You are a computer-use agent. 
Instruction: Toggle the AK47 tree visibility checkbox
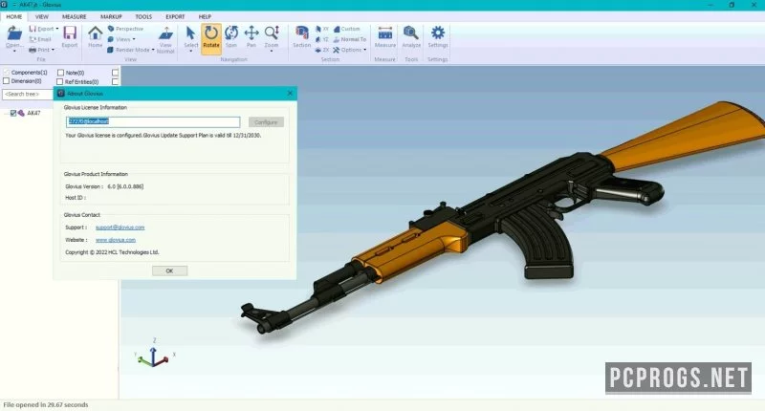click(x=13, y=113)
